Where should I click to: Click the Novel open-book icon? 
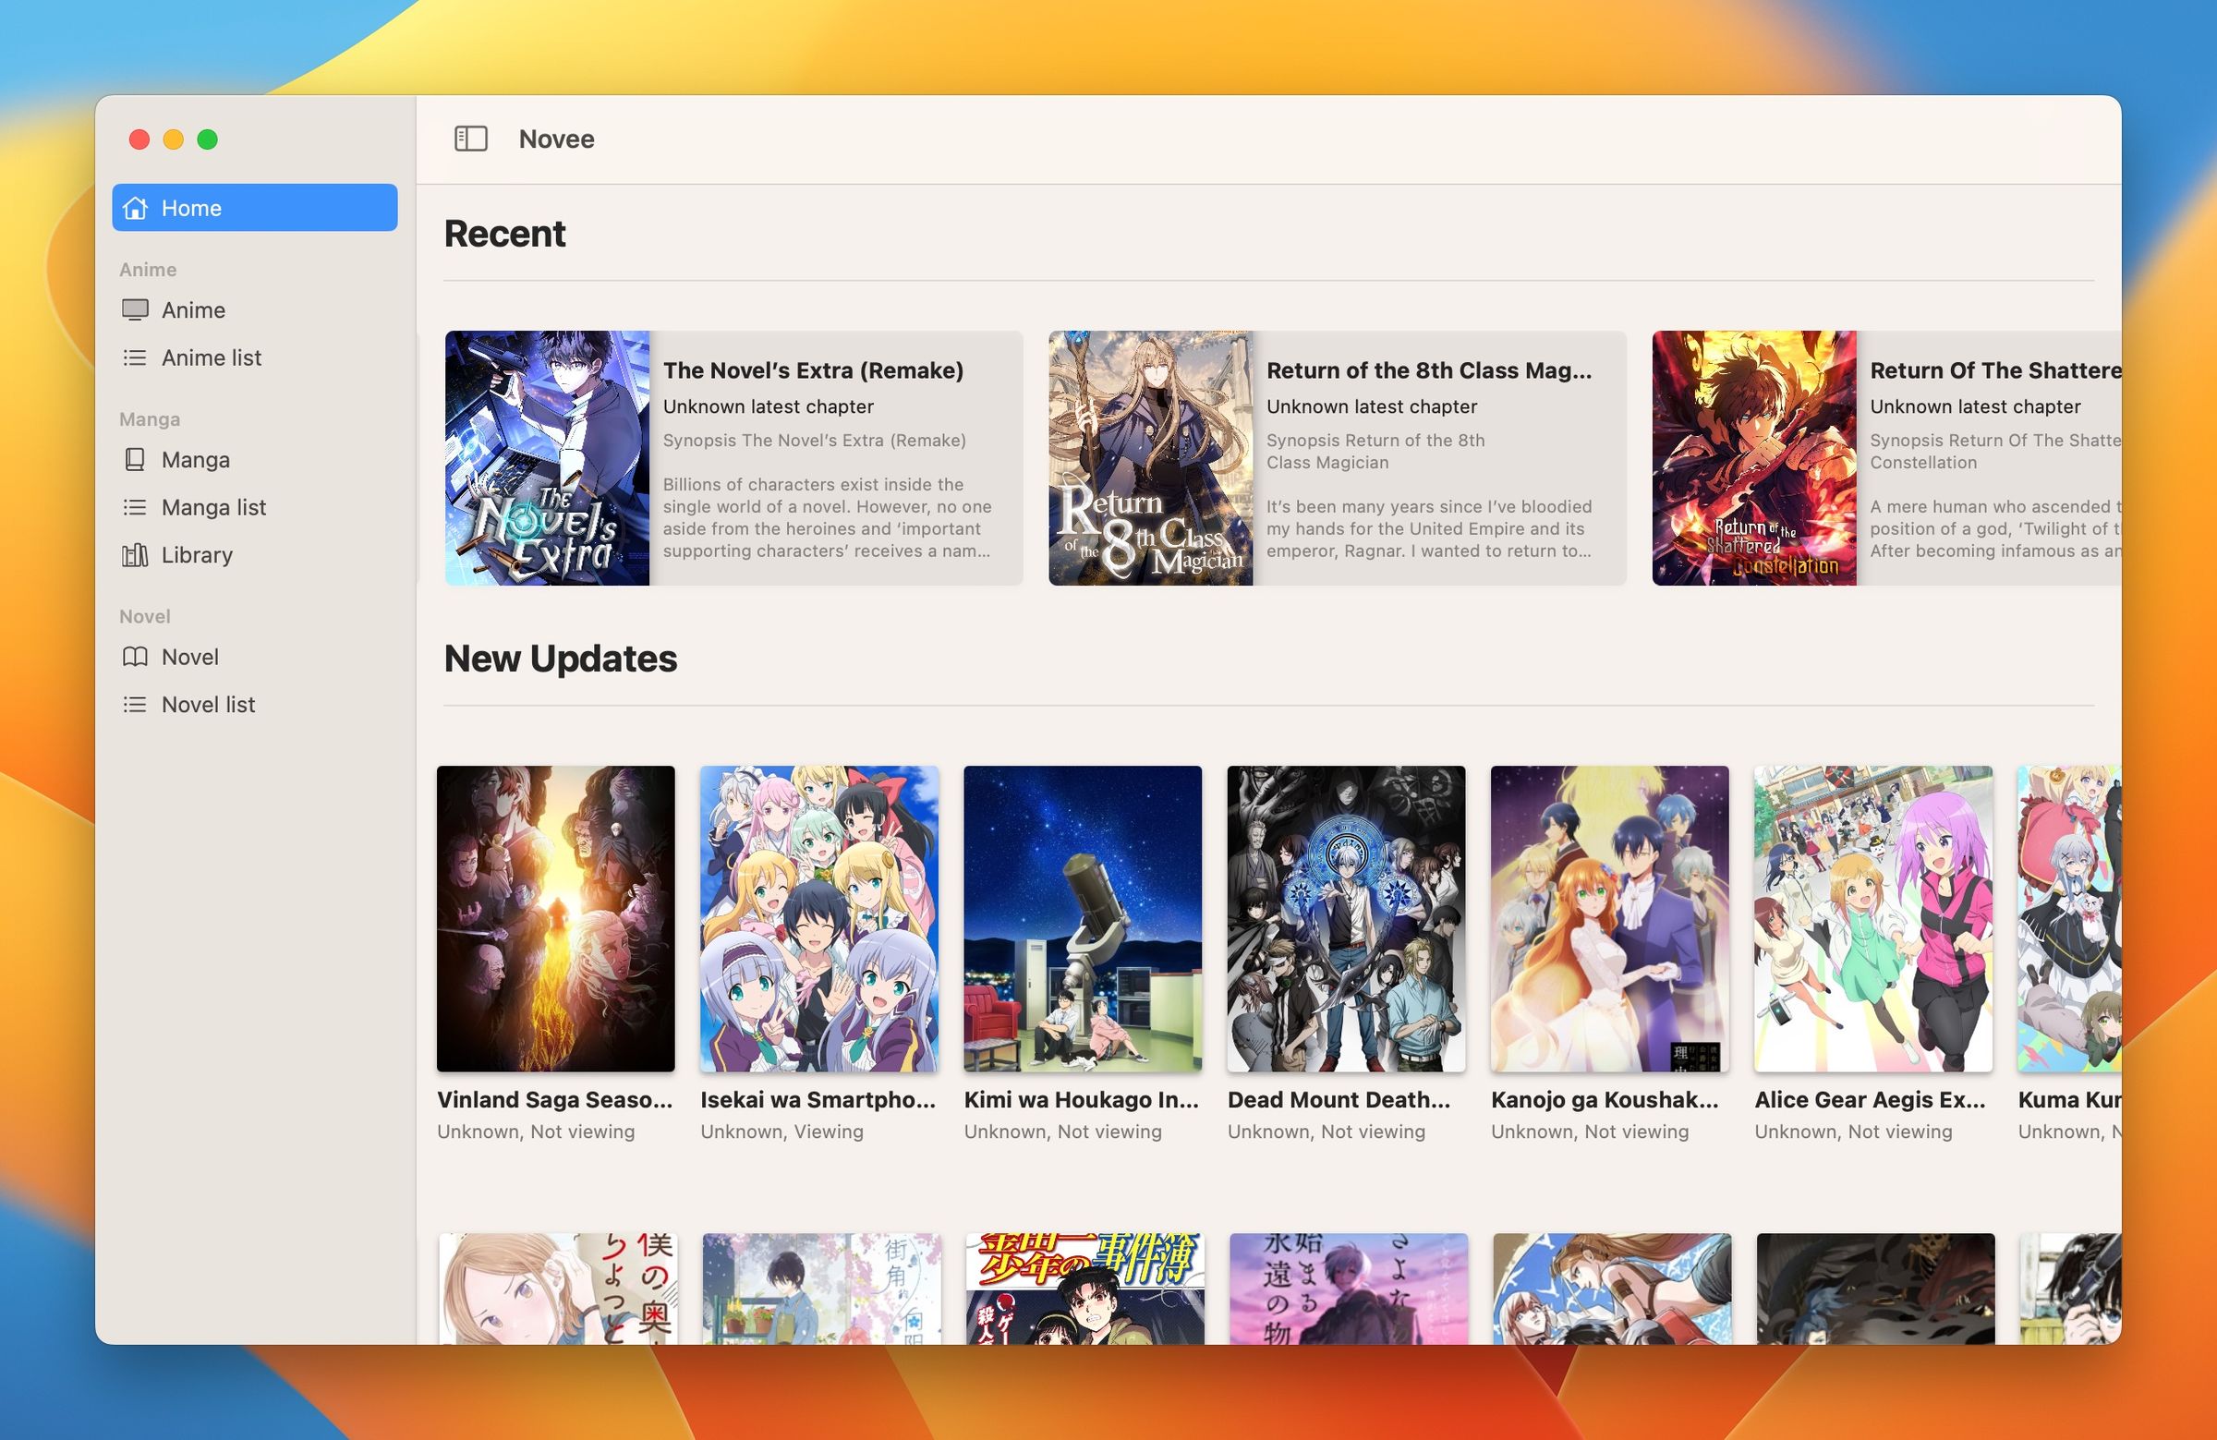click(x=135, y=657)
